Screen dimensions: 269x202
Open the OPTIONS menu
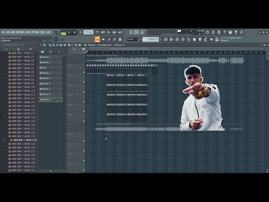click(x=35, y=32)
